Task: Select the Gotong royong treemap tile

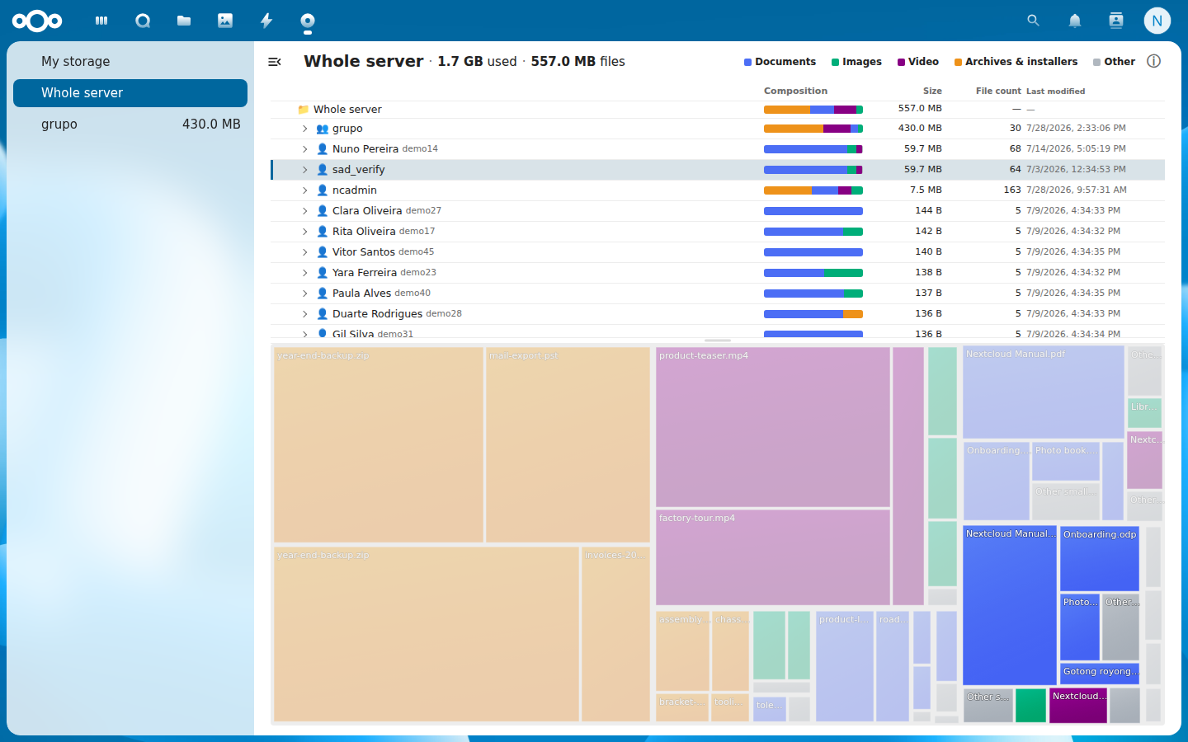Action: click(1100, 674)
